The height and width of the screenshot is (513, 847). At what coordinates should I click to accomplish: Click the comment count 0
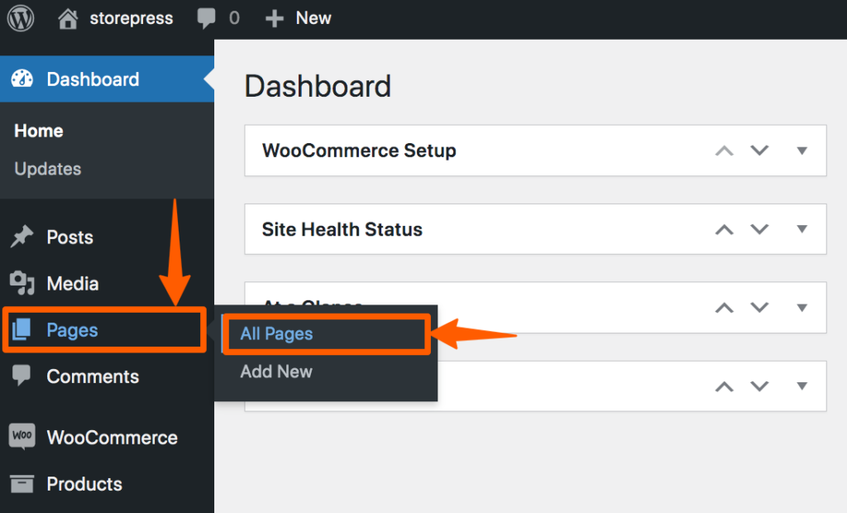[x=234, y=18]
